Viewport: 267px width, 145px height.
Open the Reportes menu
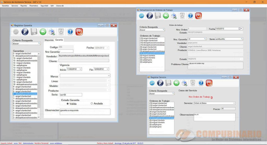(24, 6)
